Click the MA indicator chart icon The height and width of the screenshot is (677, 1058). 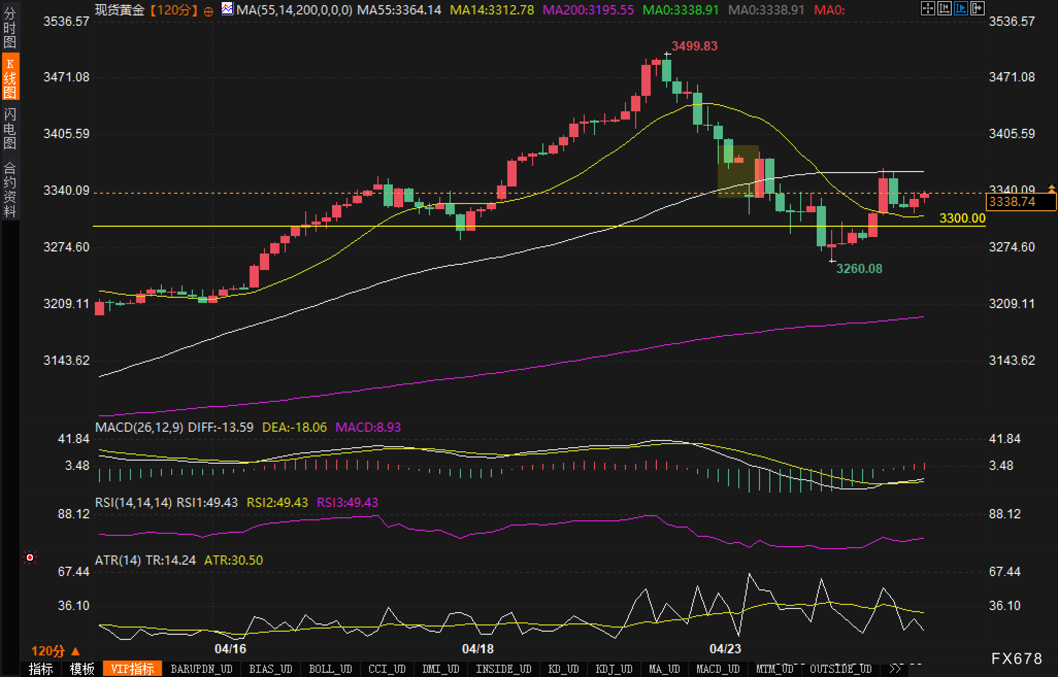[x=227, y=9]
